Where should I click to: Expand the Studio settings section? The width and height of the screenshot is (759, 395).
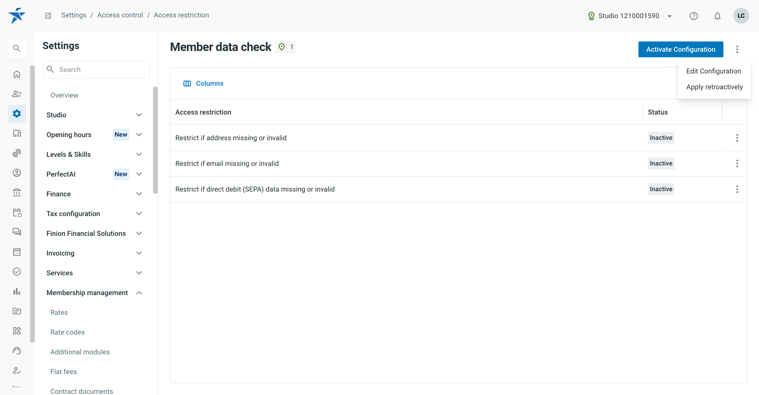tap(94, 115)
